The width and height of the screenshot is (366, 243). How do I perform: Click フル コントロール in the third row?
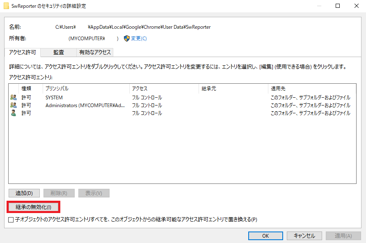click(x=147, y=113)
